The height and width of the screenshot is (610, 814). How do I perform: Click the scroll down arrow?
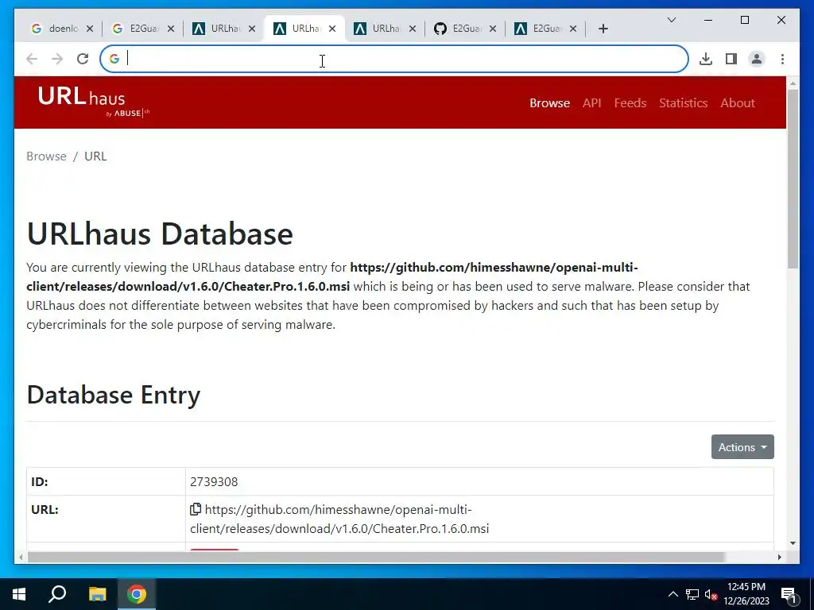click(793, 543)
